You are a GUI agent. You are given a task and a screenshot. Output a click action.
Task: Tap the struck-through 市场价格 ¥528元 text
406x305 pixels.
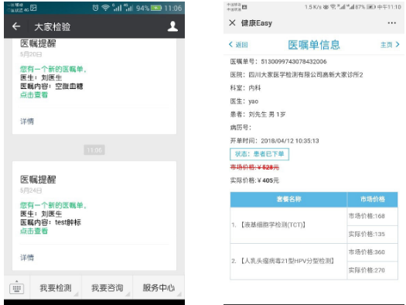[x=254, y=167]
